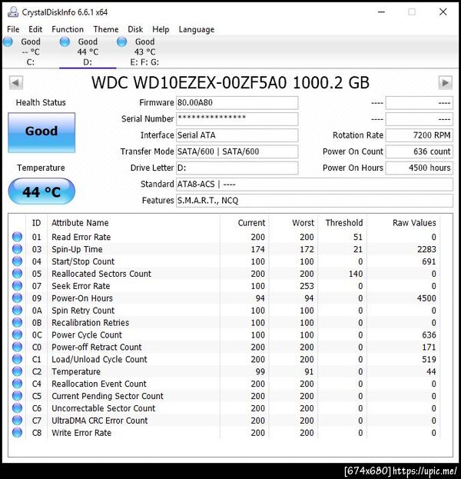Click status orb for Read Error Rate
Viewport: 461px width, 479px height.
(x=17, y=237)
